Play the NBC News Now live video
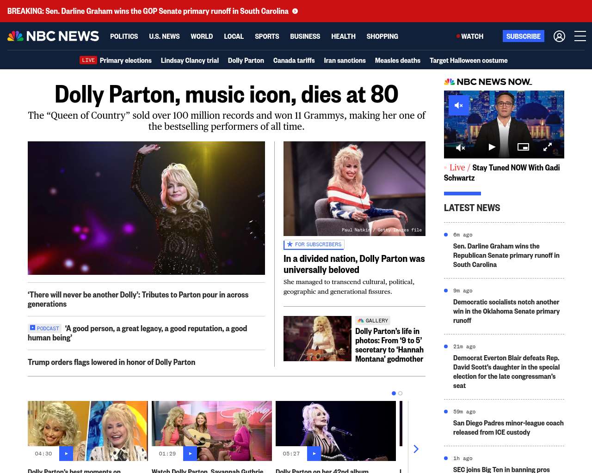The height and width of the screenshot is (473, 592). pyautogui.click(x=492, y=147)
